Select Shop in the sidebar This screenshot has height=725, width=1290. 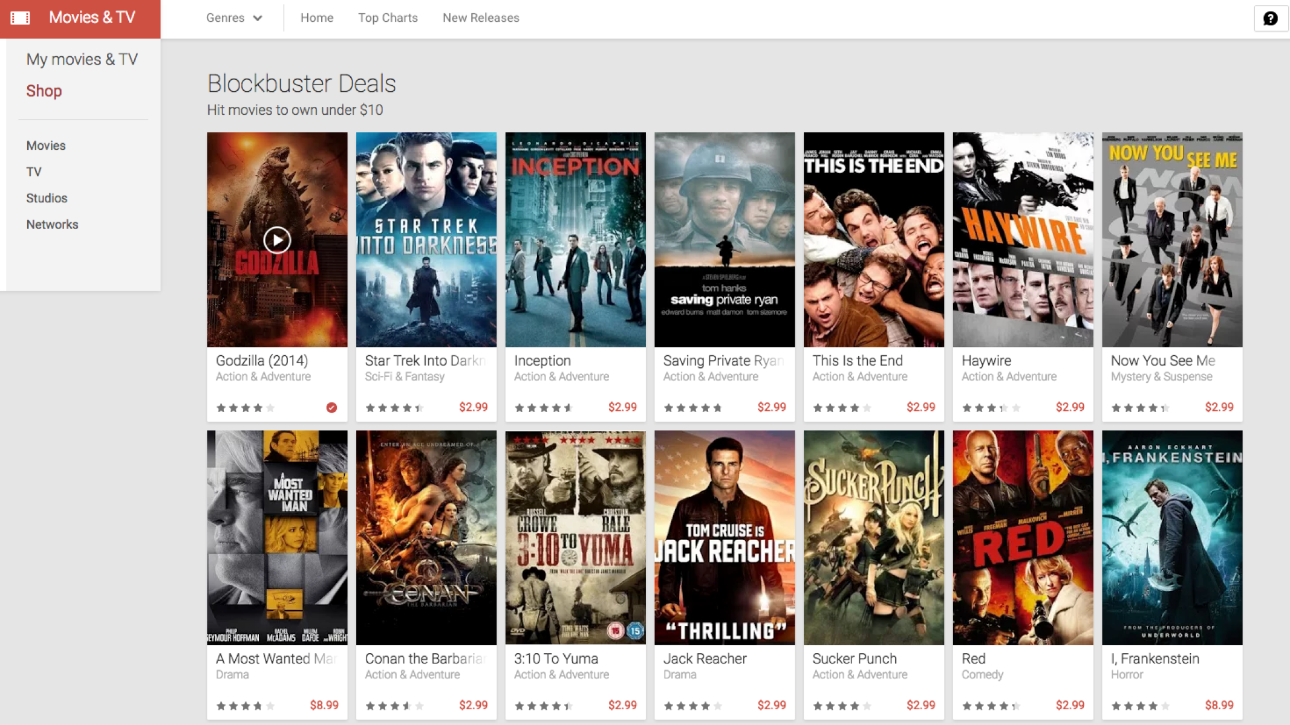(x=44, y=91)
